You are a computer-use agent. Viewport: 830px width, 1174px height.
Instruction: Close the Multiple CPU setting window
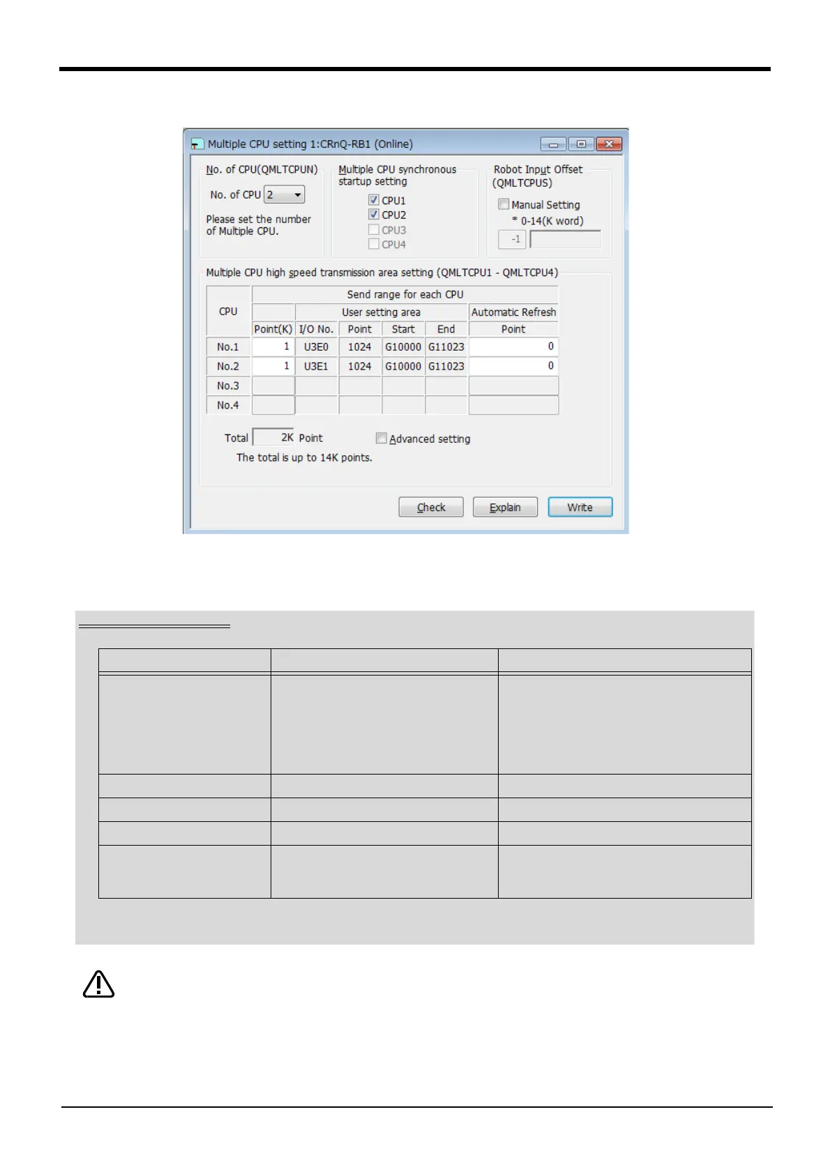[609, 144]
